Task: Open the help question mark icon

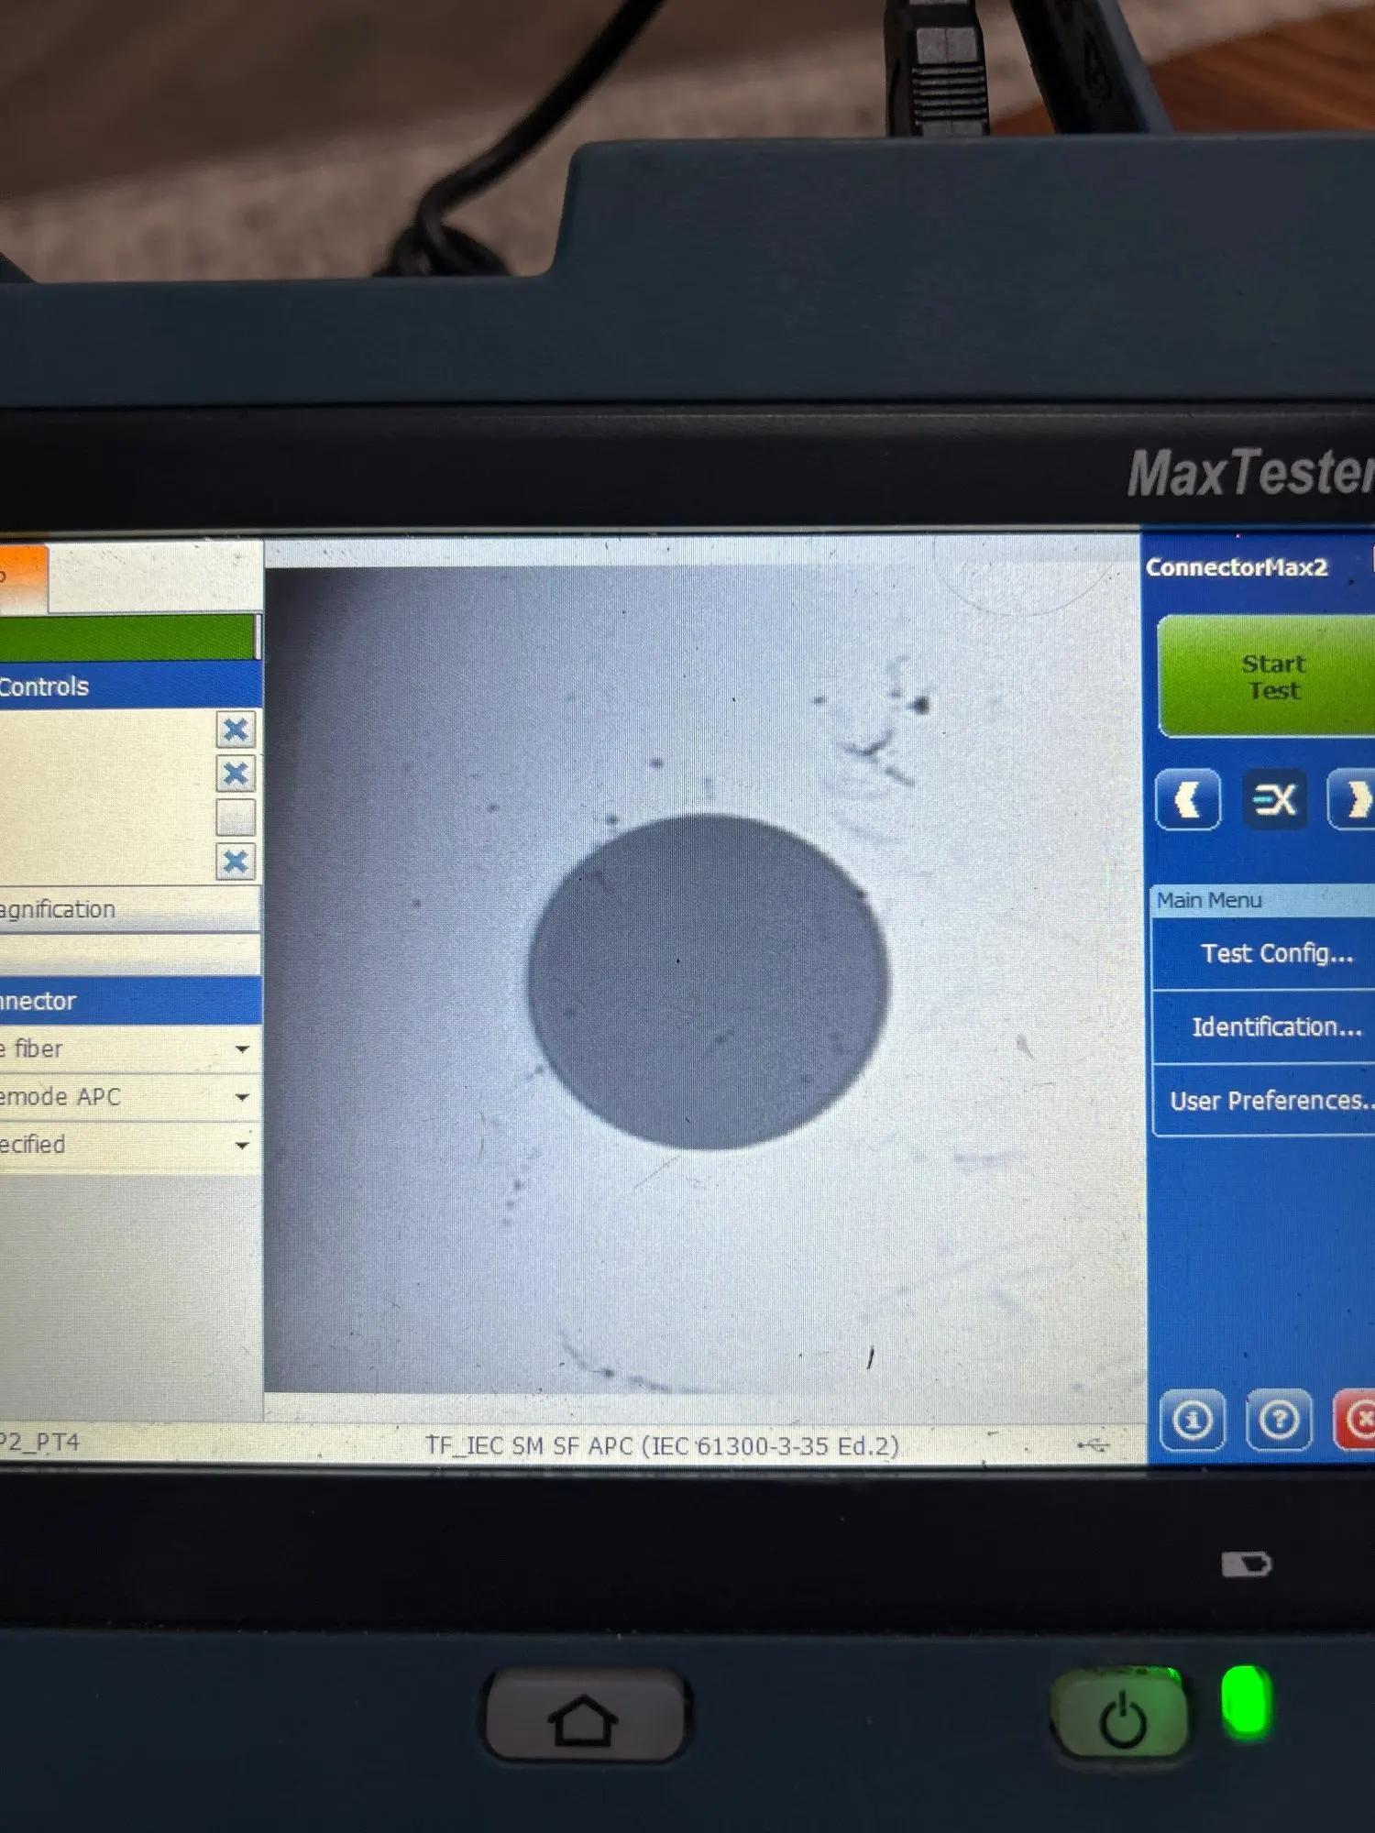Action: click(x=1279, y=1421)
